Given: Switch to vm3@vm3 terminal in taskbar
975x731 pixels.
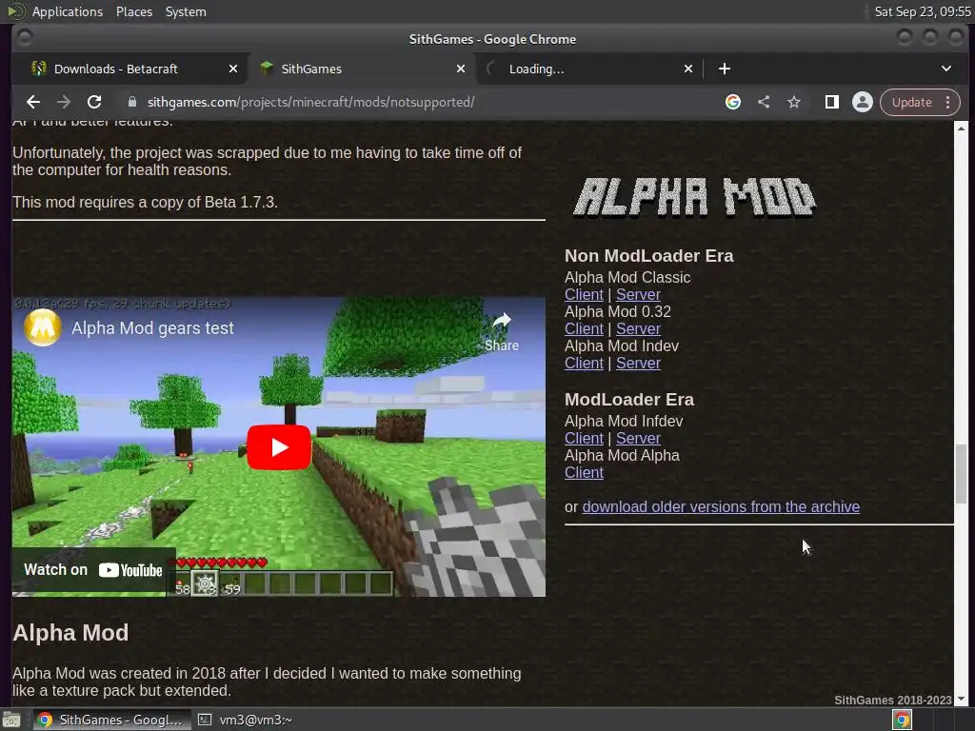Looking at the screenshot, I should pos(245,720).
